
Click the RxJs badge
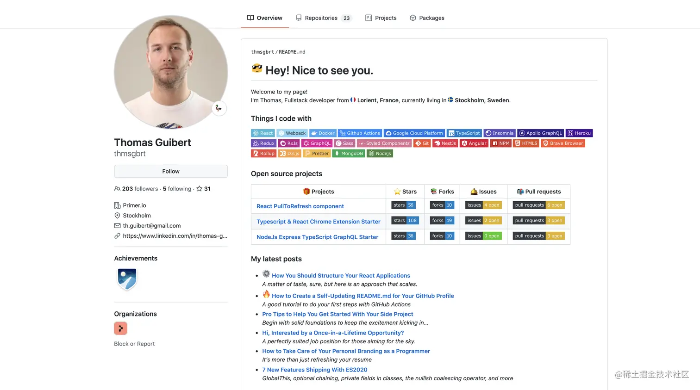[289, 143]
